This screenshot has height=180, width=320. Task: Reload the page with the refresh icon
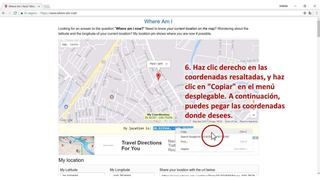pyautogui.click(x=15, y=13)
